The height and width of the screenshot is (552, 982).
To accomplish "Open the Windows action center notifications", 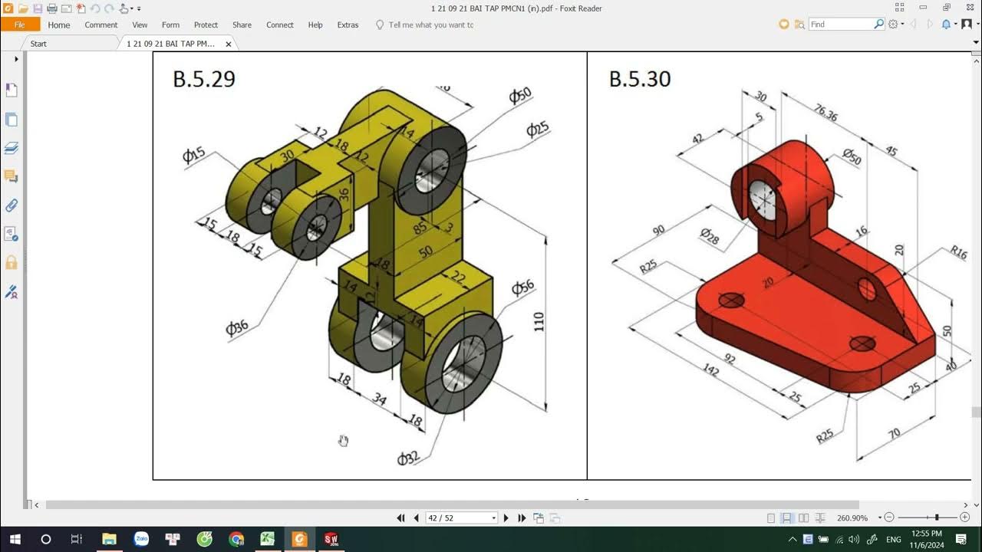I will point(961,539).
